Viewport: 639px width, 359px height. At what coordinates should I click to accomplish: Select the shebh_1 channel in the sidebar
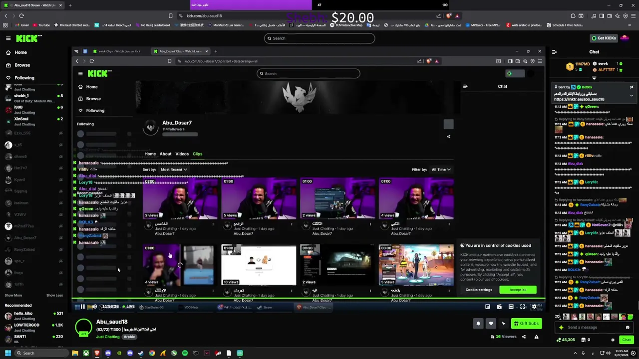click(33, 98)
